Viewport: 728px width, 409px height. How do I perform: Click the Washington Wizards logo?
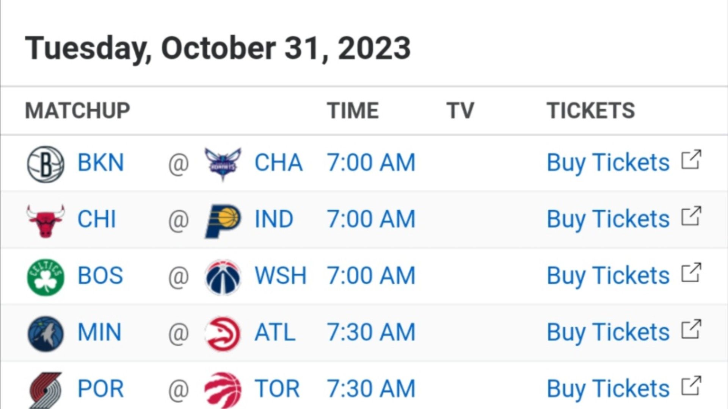coord(223,277)
